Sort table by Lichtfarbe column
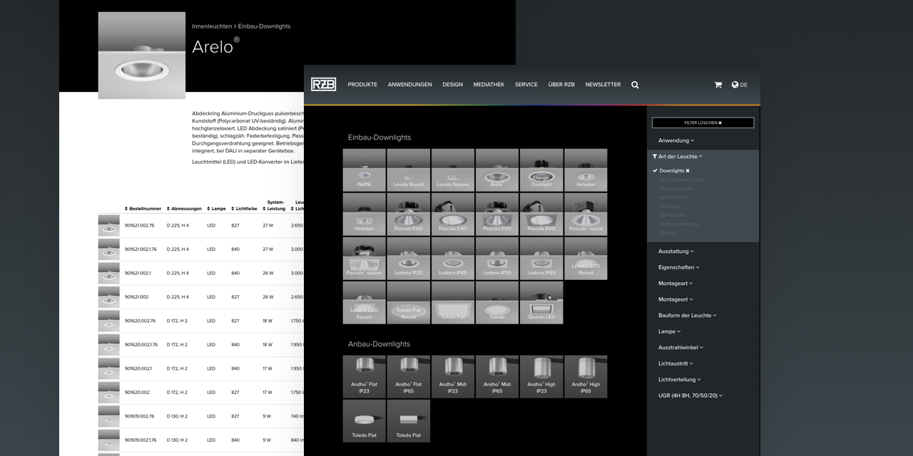The image size is (913, 456). [x=244, y=209]
